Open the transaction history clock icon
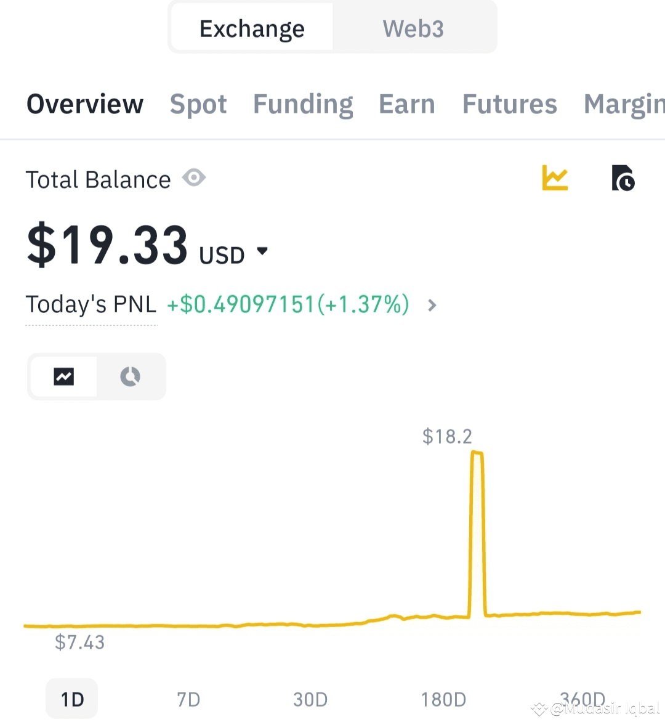The image size is (665, 722). tap(623, 178)
